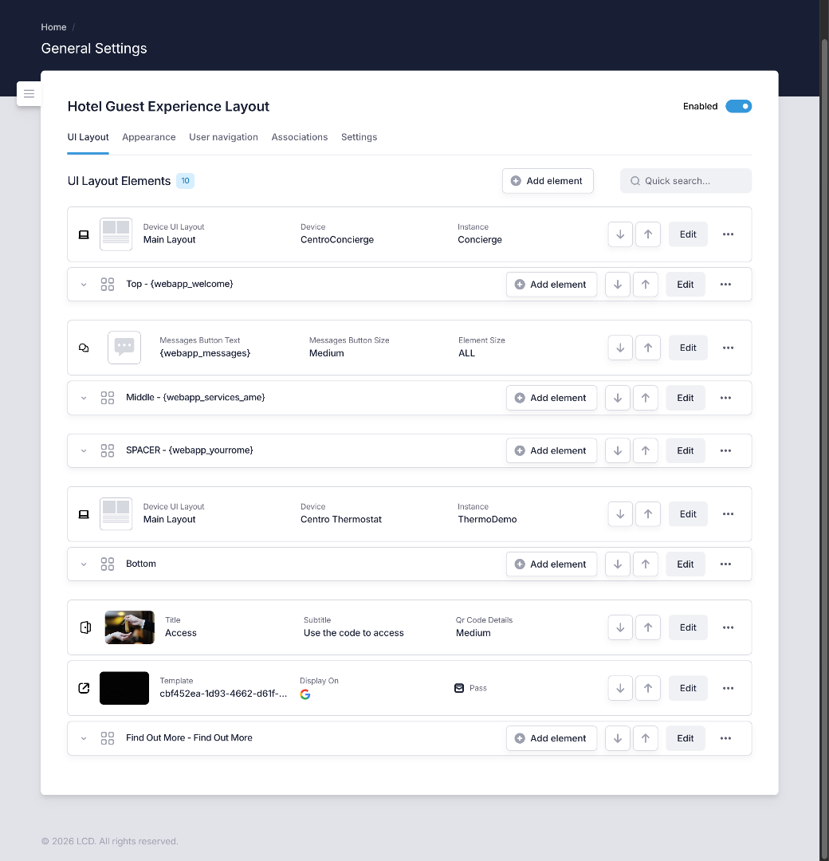The width and height of the screenshot is (829, 861).
Task: Switch to the Appearance tab
Action: click(149, 137)
